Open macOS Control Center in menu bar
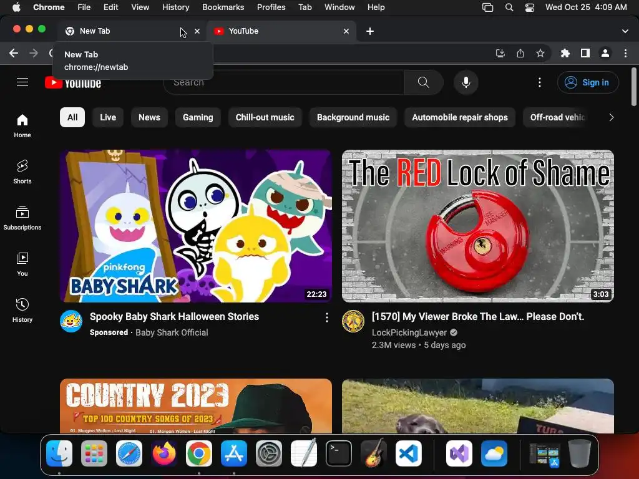The image size is (639, 479). pyautogui.click(x=529, y=7)
